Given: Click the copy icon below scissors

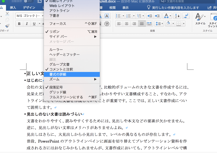Looking at the screenshot, I should [x=7, y=20].
